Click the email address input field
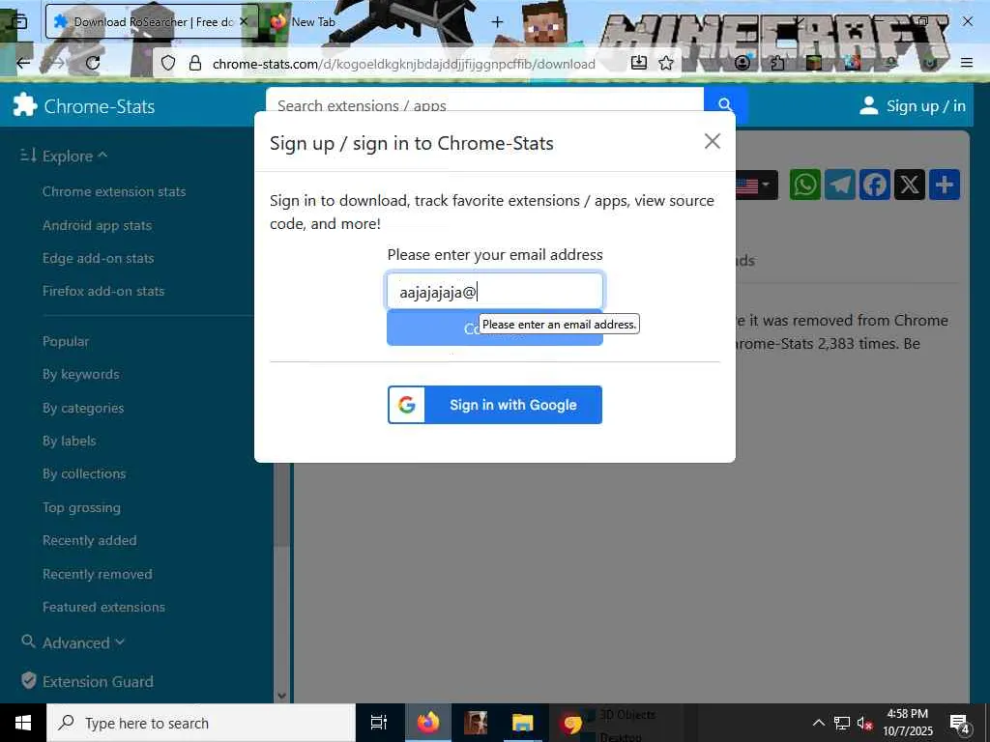Image resolution: width=990 pixels, height=742 pixels. tap(495, 292)
